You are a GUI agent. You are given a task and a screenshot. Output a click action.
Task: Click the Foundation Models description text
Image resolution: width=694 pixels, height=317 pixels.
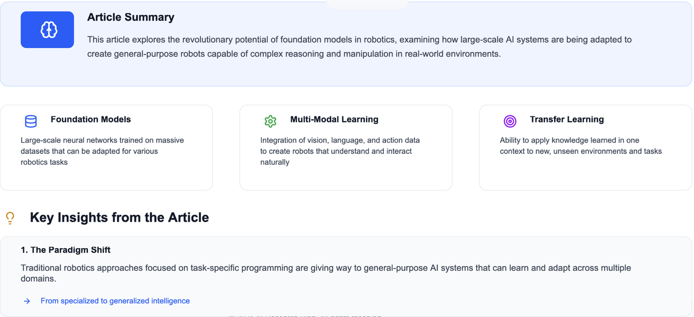tap(102, 151)
